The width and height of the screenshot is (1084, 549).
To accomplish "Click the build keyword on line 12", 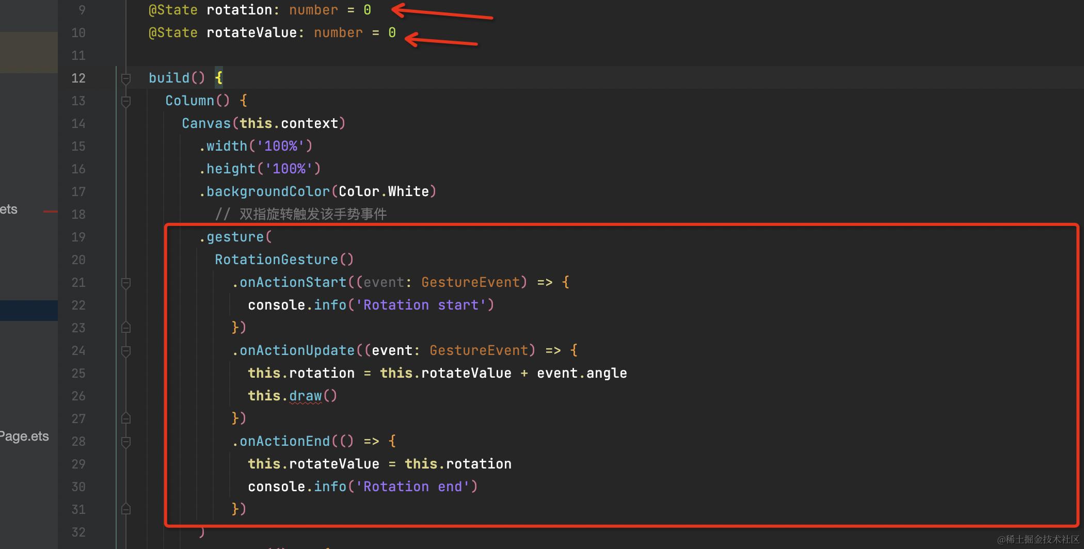I will (x=169, y=78).
